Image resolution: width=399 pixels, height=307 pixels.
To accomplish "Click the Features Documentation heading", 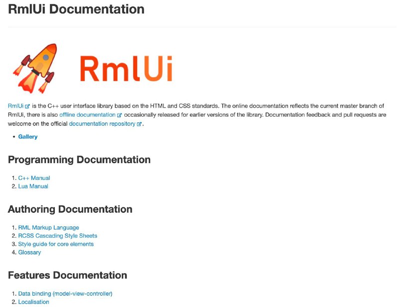I will 67,275.
